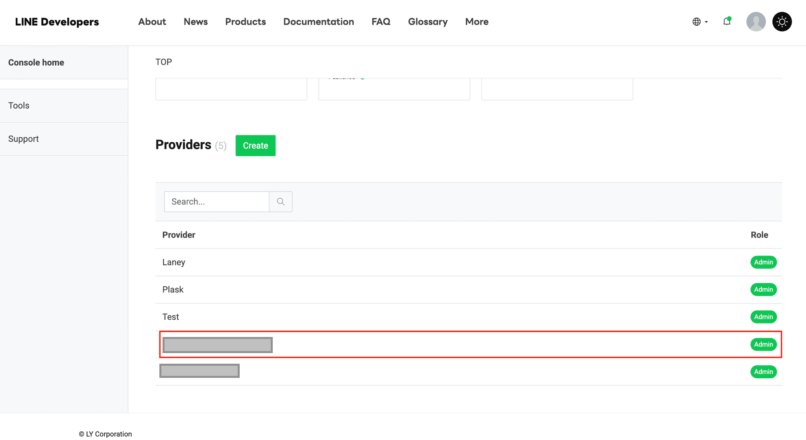Open the Test provider row
The image size is (806, 440).
pyautogui.click(x=468, y=317)
